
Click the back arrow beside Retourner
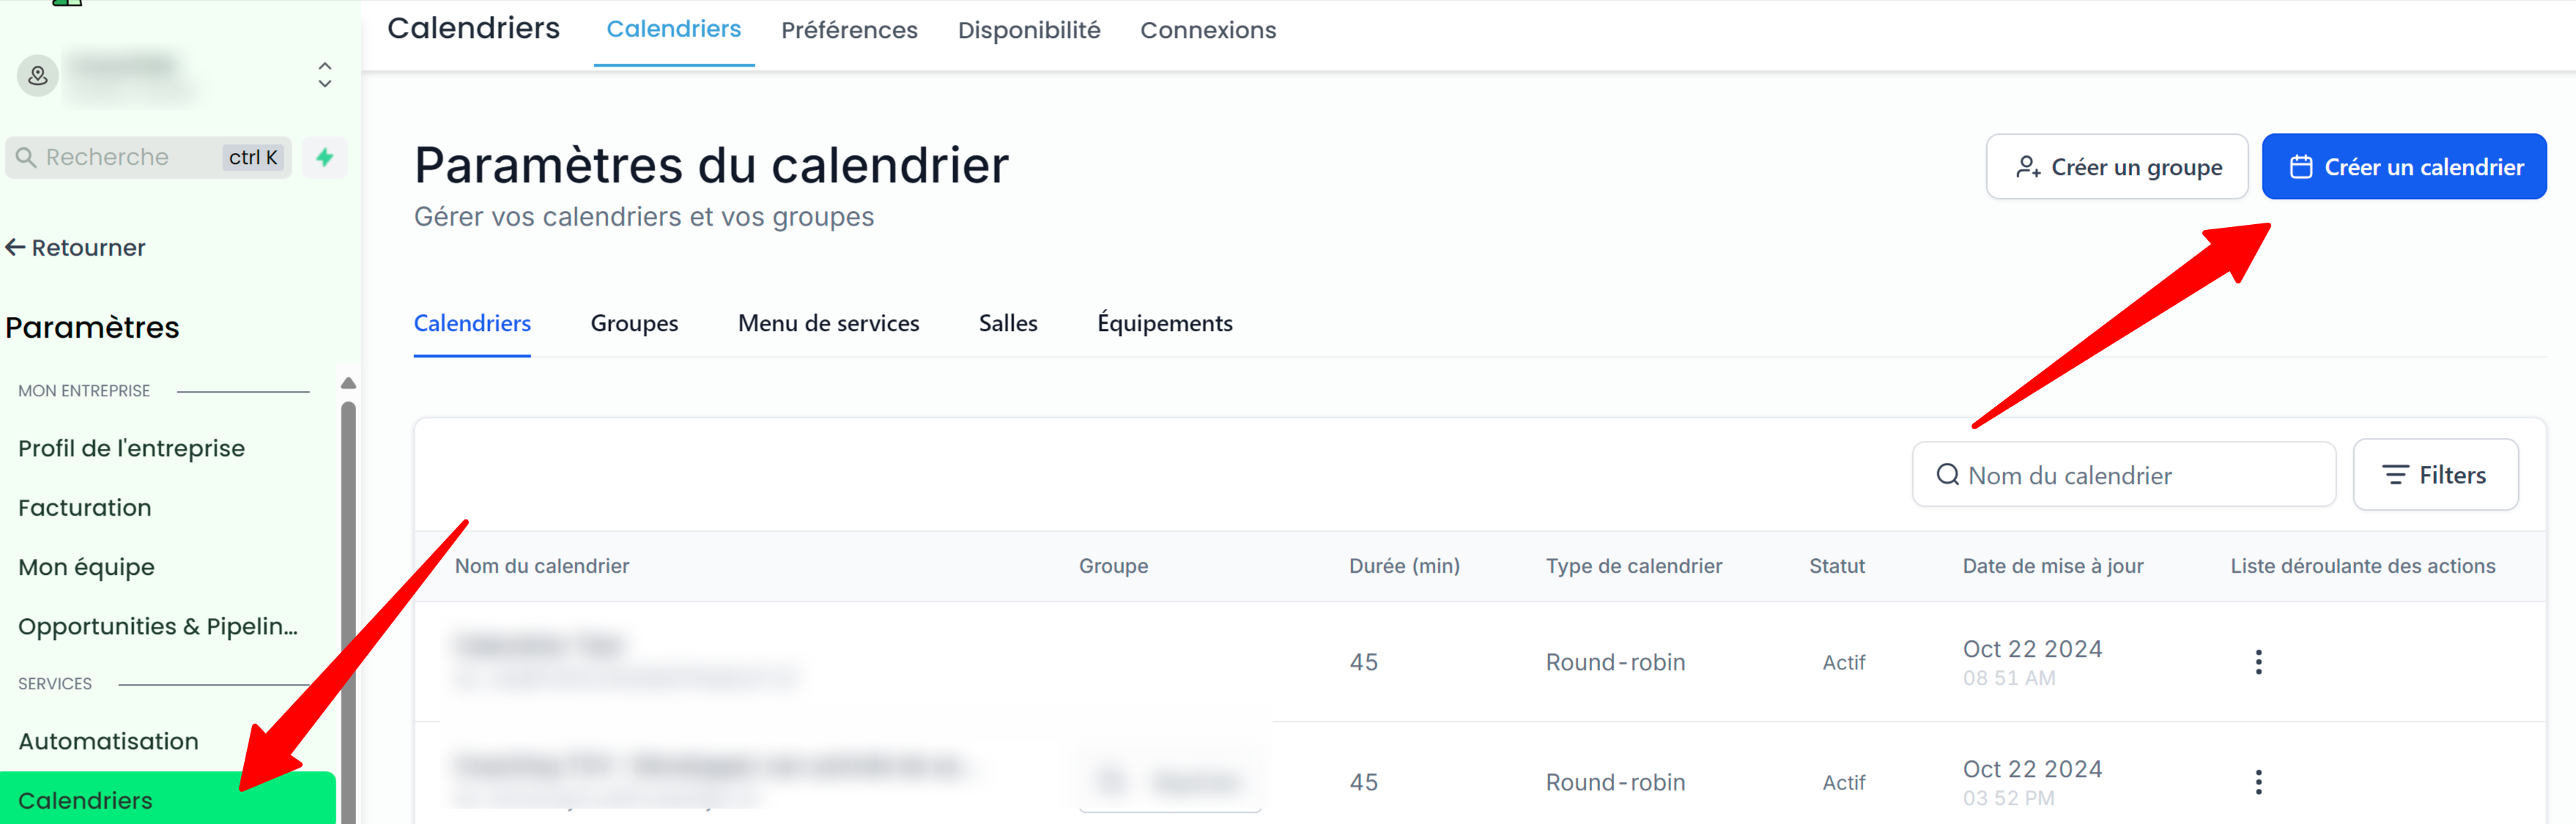click(x=15, y=247)
